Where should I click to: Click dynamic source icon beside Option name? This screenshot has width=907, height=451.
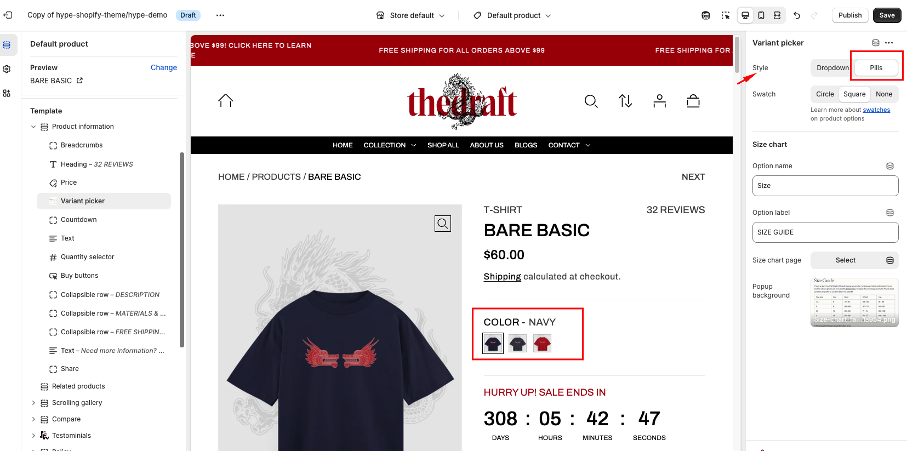coord(890,166)
